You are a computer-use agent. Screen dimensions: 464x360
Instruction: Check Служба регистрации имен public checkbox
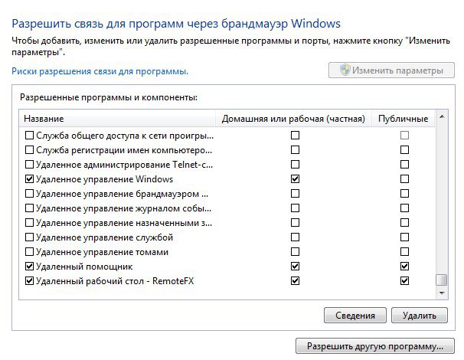pyautogui.click(x=404, y=150)
